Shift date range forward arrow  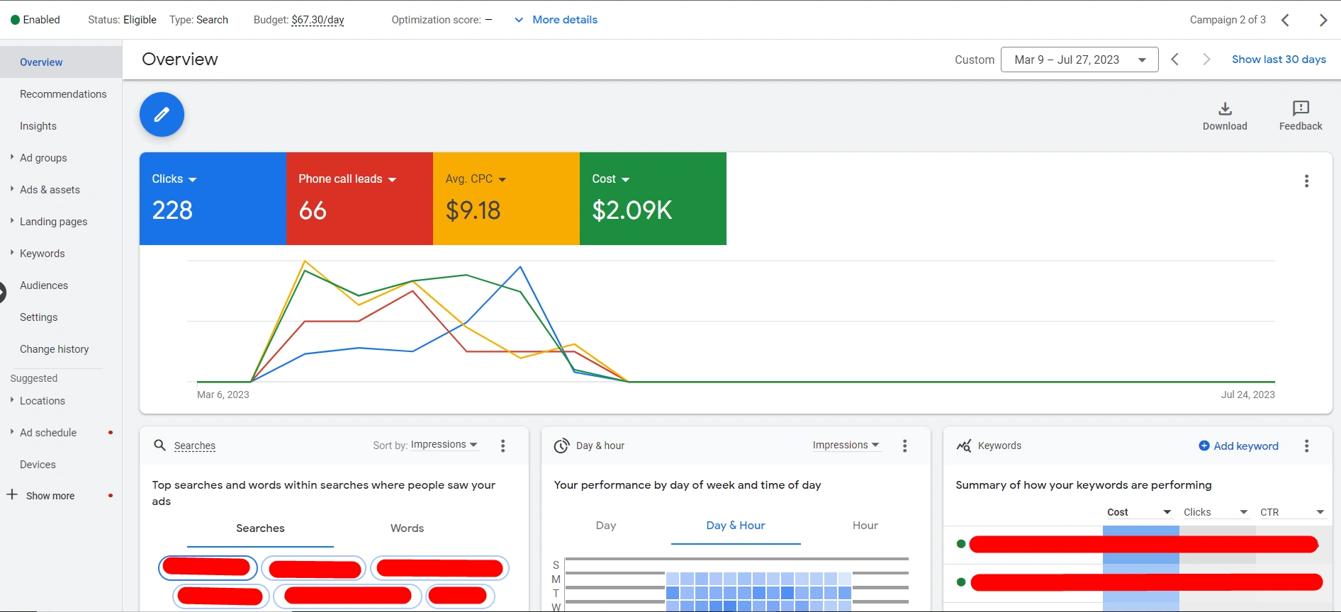pyautogui.click(x=1206, y=59)
